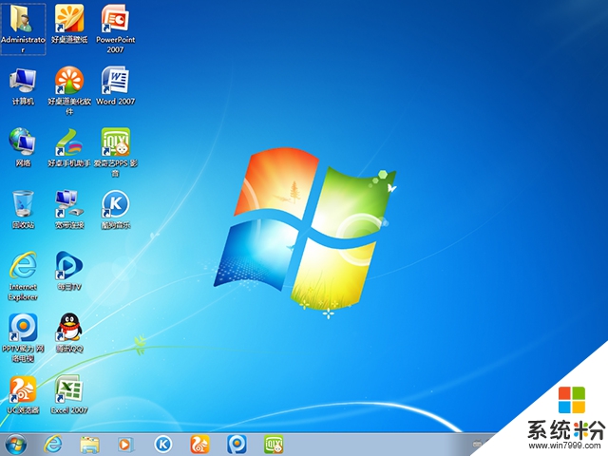Click the Windows Start button
Screen dimensions: 608x456
16,444
